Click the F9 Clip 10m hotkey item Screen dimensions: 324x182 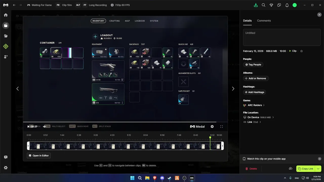64,5
